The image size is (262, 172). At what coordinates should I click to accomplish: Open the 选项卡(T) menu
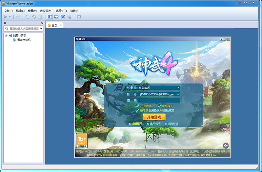61,11
